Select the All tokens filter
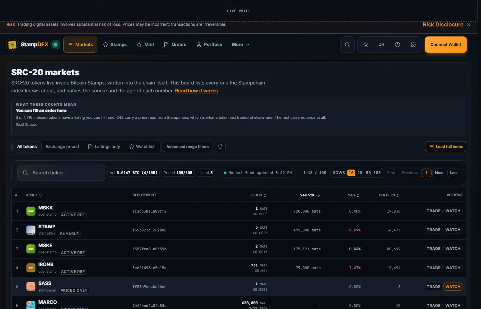 coord(27,147)
